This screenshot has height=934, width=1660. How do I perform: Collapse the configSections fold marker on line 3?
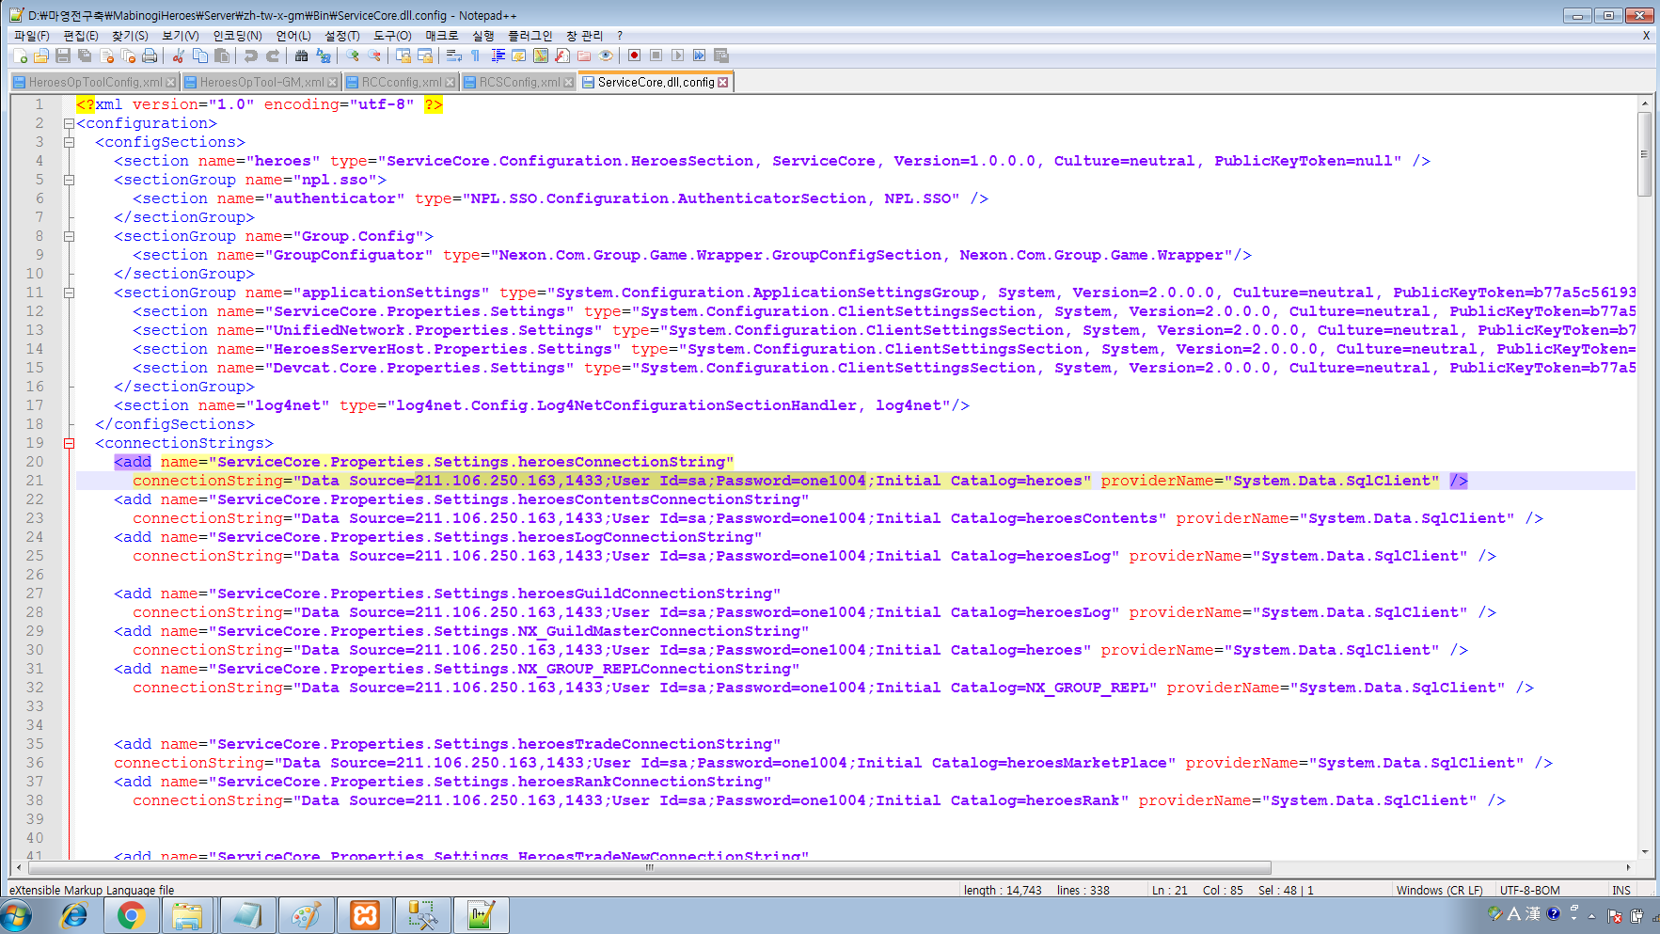(69, 142)
